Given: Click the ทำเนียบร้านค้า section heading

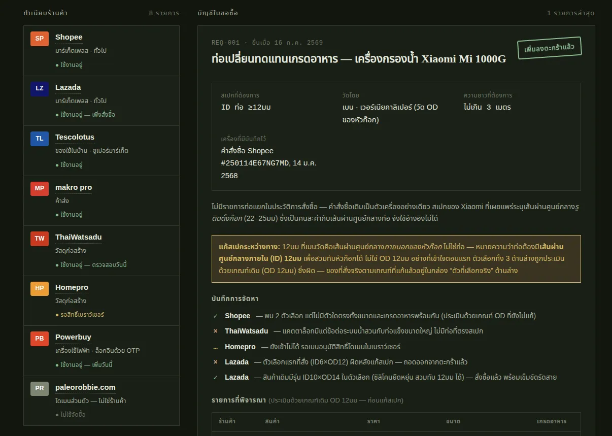Looking at the screenshot, I should coord(46,13).
